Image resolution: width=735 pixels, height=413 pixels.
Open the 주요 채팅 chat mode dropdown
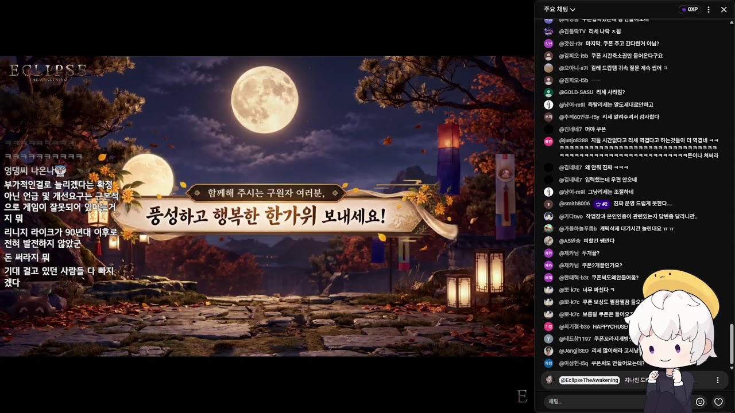click(559, 9)
